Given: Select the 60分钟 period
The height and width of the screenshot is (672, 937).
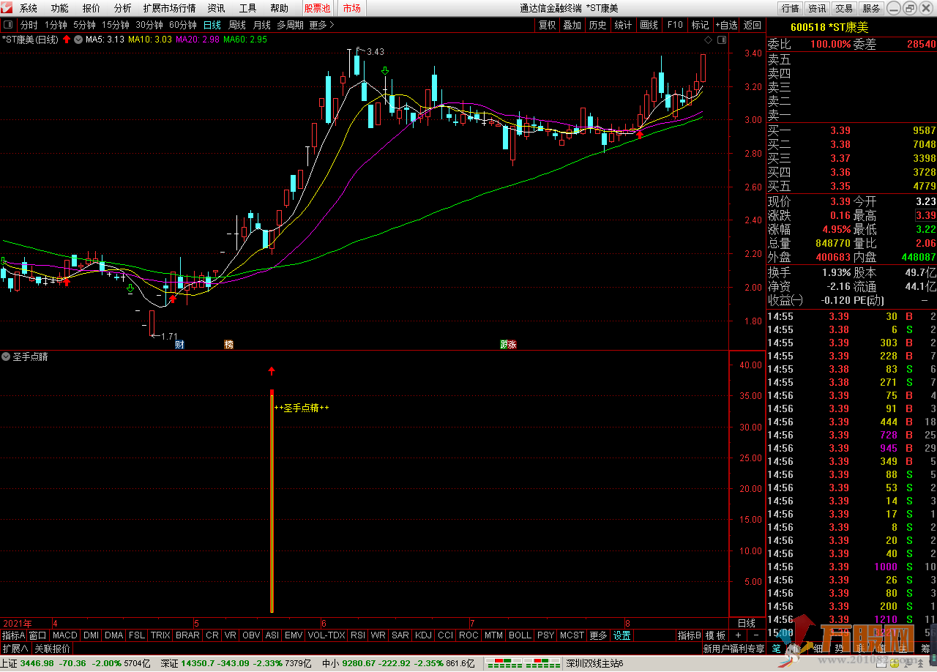Looking at the screenshot, I should [183, 25].
